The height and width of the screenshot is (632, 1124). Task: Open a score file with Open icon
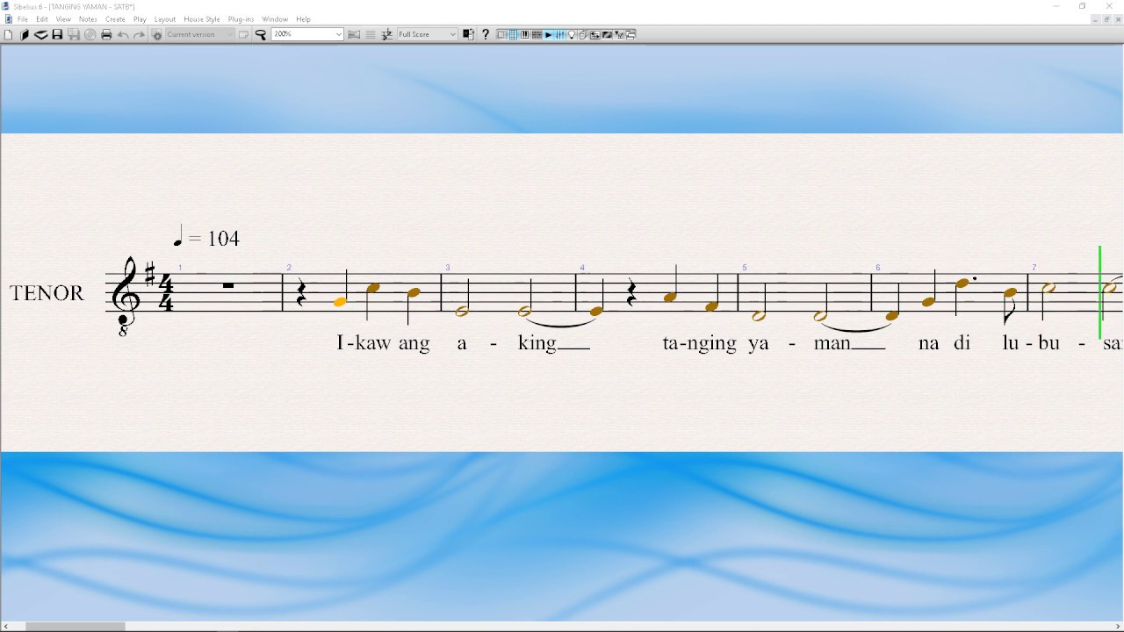coord(25,34)
